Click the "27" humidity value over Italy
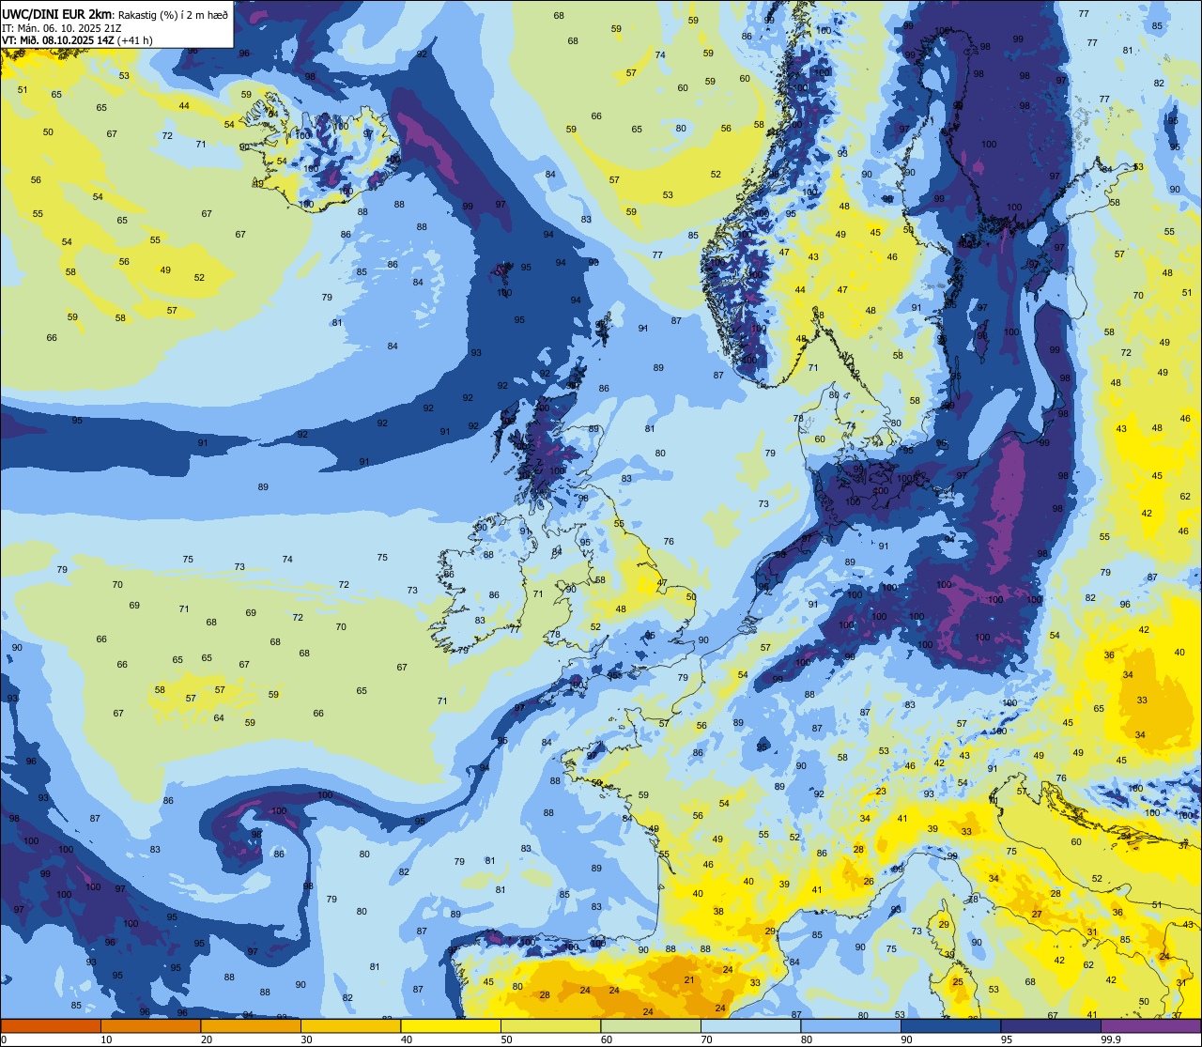 (x=1037, y=914)
